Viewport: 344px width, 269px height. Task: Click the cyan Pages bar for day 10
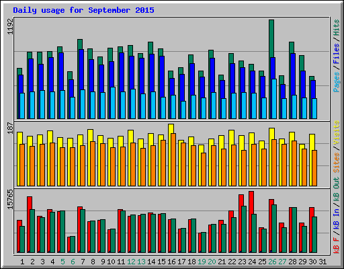pos(113,103)
